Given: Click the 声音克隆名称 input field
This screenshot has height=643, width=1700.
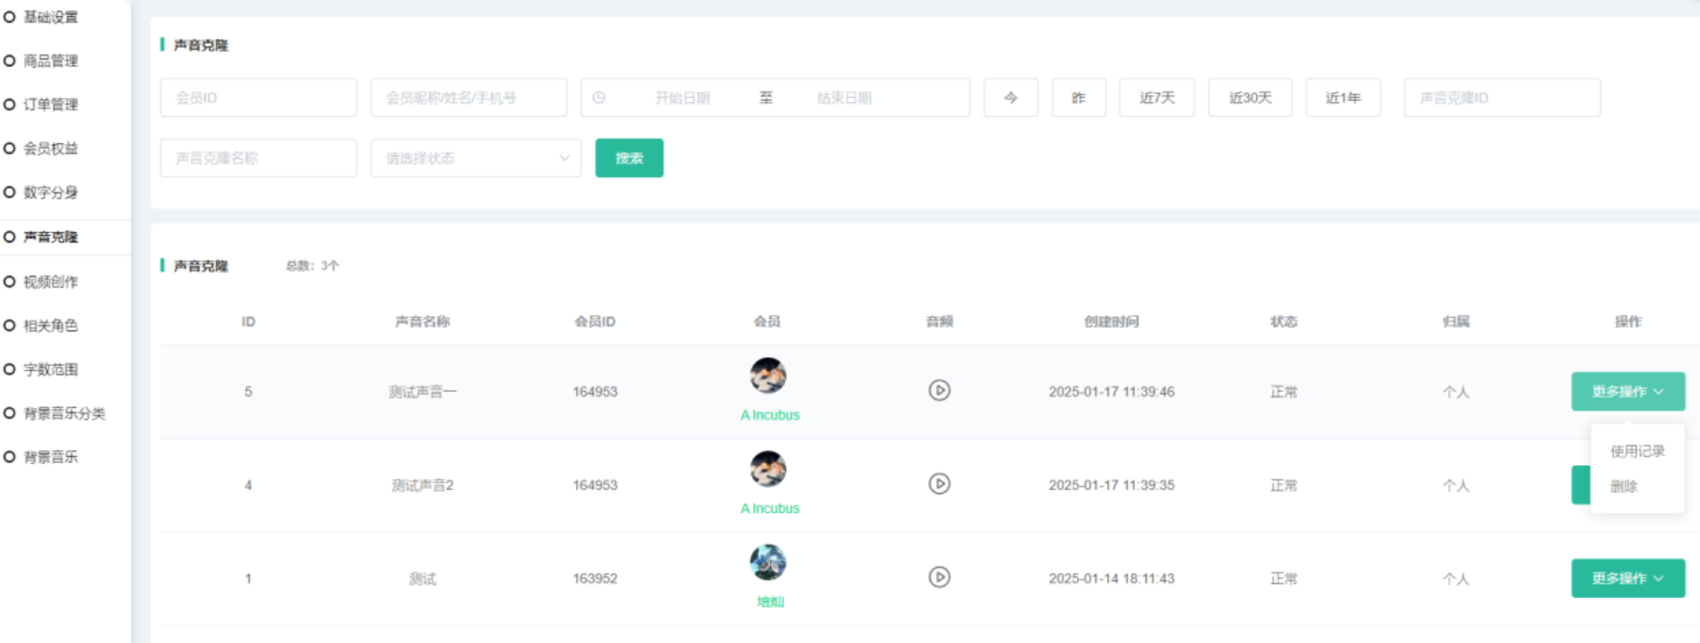Looking at the screenshot, I should [x=258, y=158].
